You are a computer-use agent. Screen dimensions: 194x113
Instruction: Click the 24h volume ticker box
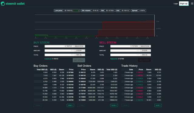[90, 11]
